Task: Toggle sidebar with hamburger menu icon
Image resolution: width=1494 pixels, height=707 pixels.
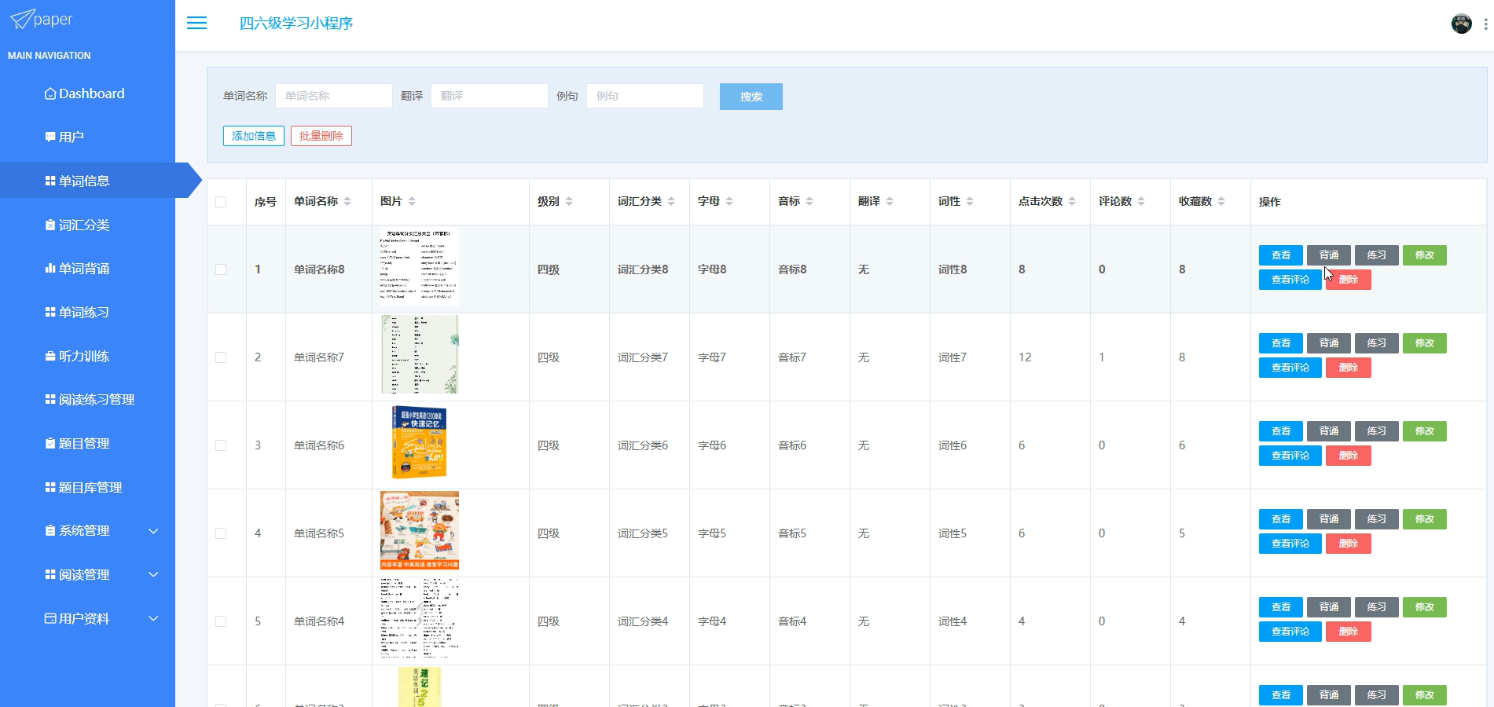Action: point(196,24)
